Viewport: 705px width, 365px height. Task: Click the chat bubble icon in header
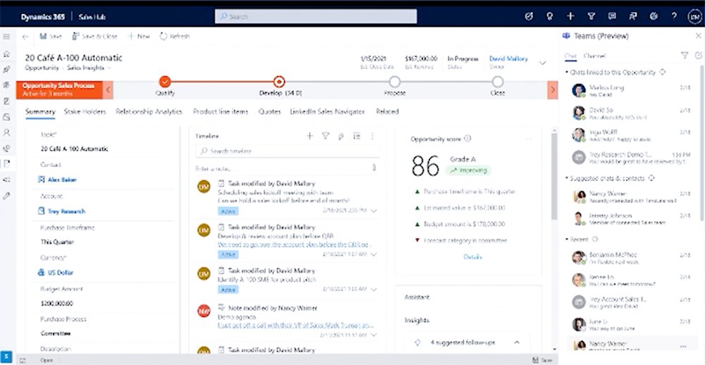612,16
